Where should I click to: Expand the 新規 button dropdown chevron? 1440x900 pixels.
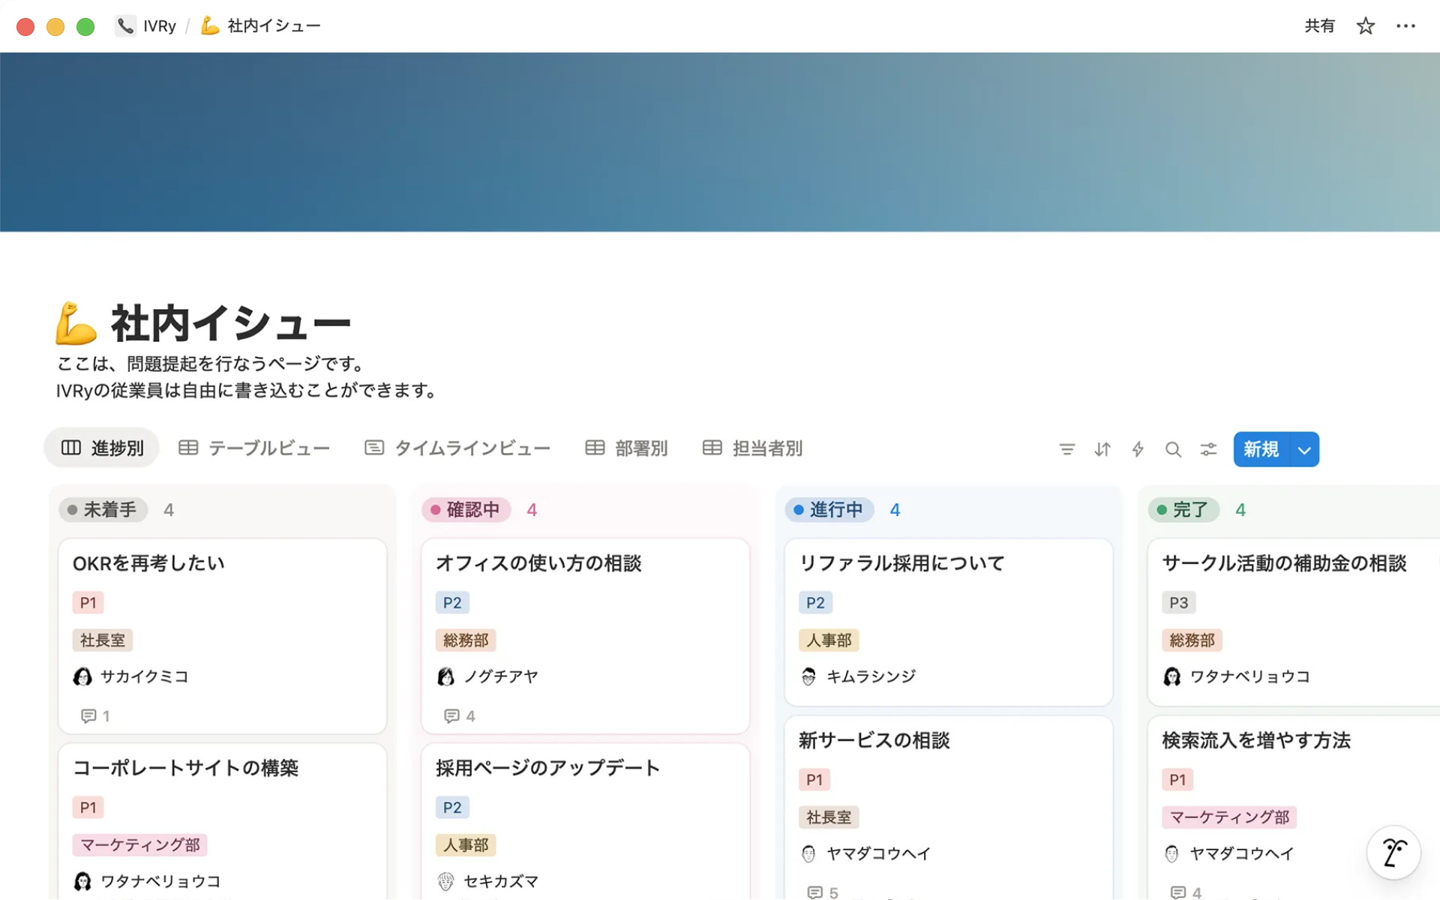pos(1303,449)
